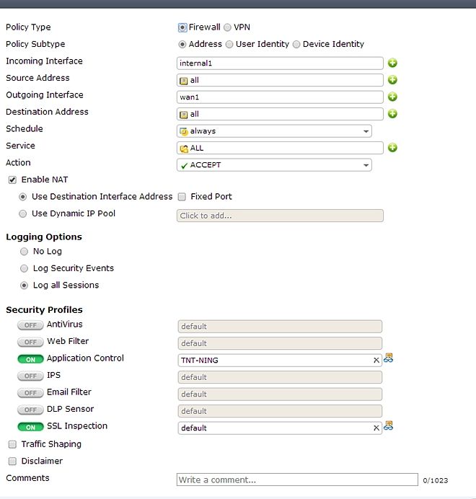Viewport: 476px width, 499px height.
Task: Select VPN policy type
Action: 228,27
